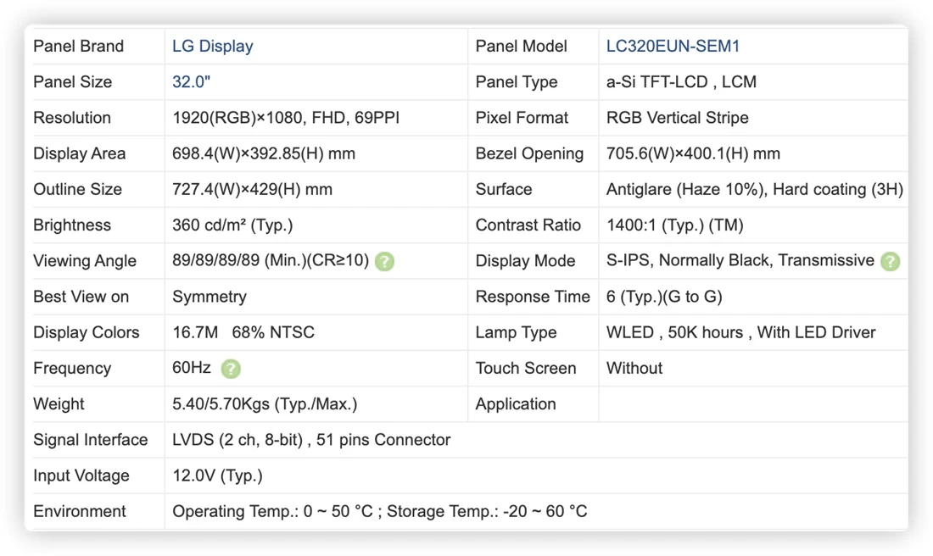Screen dimensions: 933x556
Task: Select the '5.40/5.70Kgs (Typ./Max.)' weight value
Action: click(265, 403)
